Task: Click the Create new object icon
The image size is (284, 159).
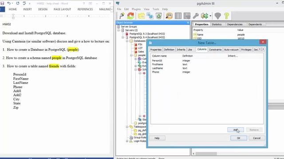Action: pyautogui.click(x=150, y=16)
